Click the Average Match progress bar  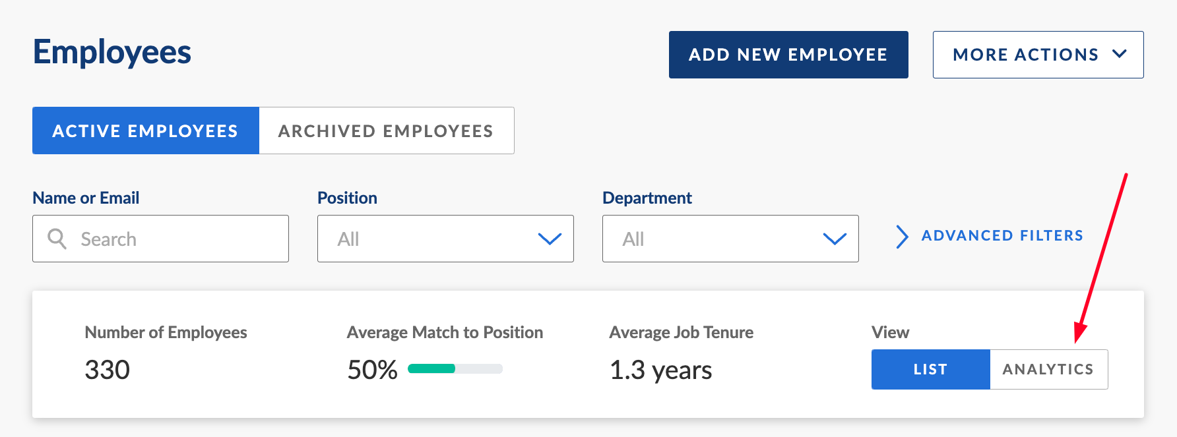point(455,368)
